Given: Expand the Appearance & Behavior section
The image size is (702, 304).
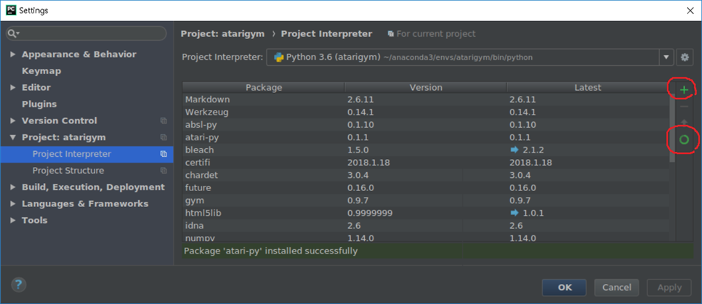Looking at the screenshot, I should point(13,54).
